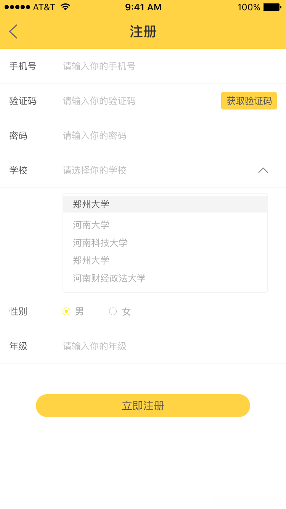Tap the back arrow in the header
Image resolution: width=286 pixels, height=509 pixels.
pyautogui.click(x=13, y=32)
